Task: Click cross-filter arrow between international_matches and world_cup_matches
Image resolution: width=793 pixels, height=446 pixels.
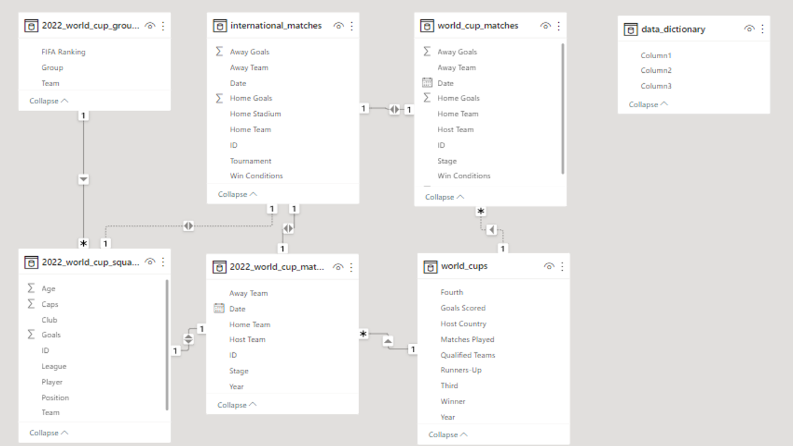Action: [395, 109]
